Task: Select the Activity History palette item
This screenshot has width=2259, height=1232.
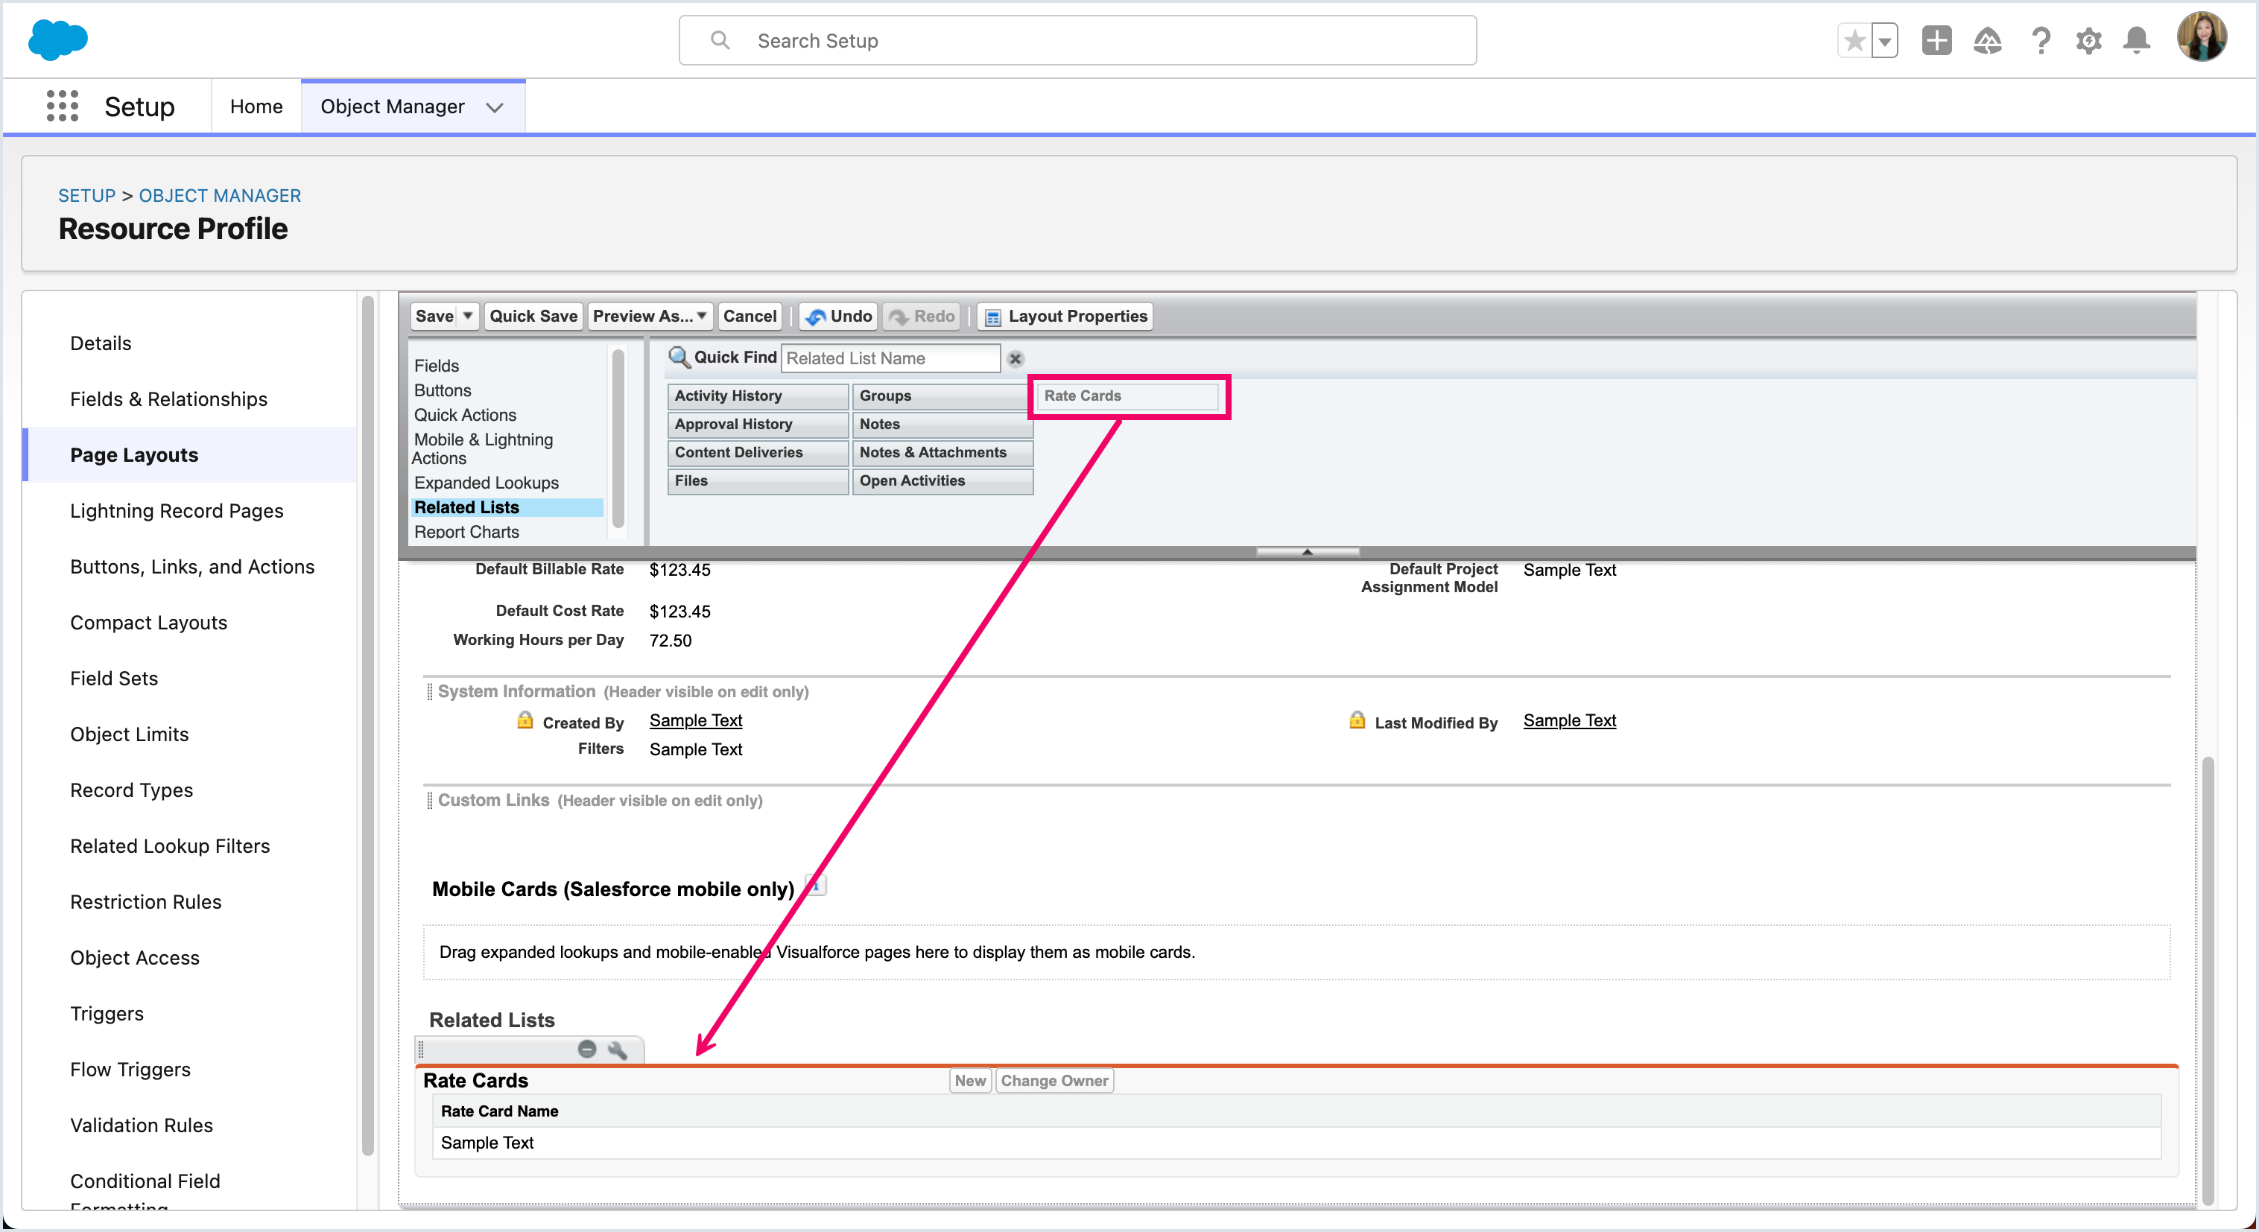Action: (x=758, y=396)
